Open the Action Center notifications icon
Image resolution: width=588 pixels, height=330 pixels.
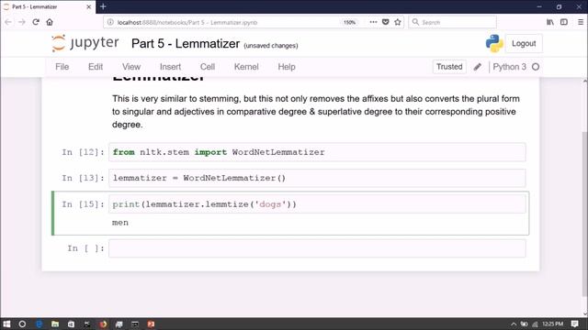(574, 324)
